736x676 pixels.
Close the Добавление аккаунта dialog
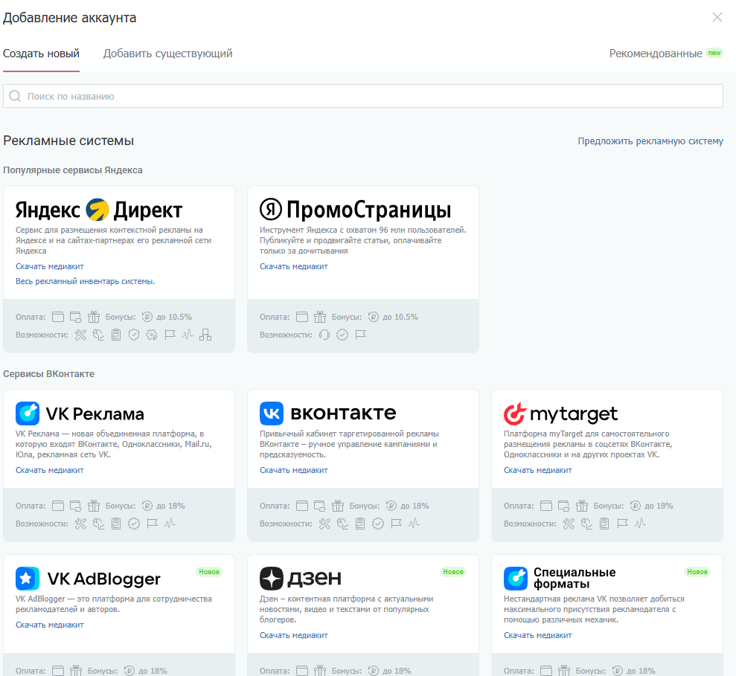coord(717,17)
